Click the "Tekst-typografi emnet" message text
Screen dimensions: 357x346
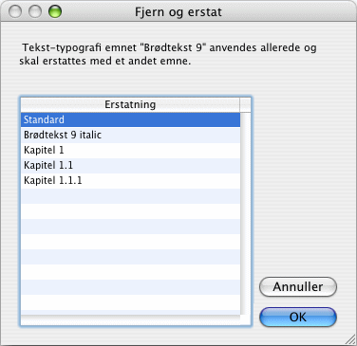[x=81, y=48]
